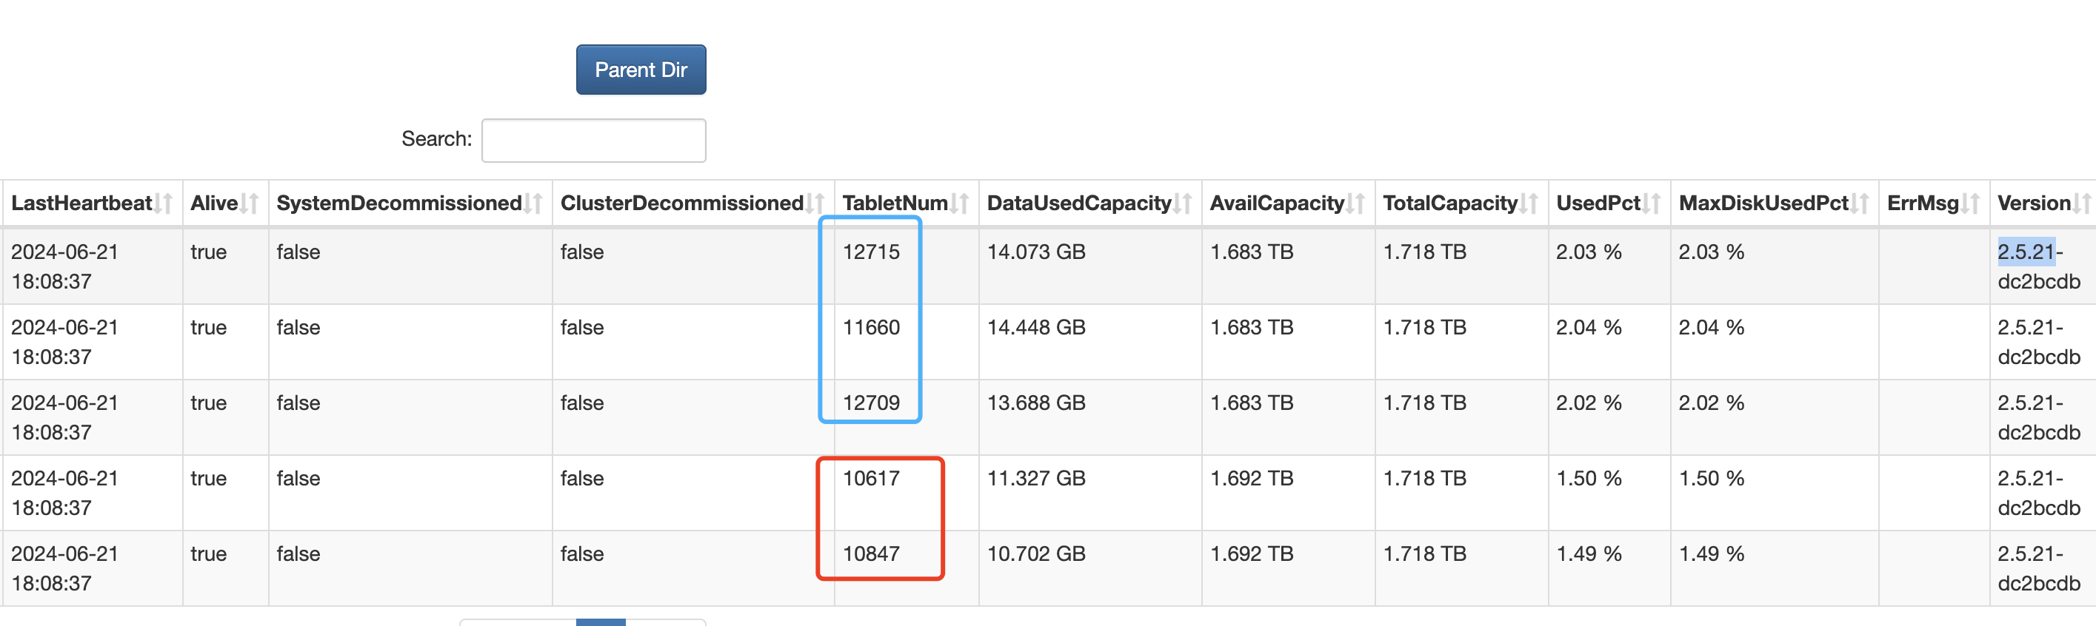Sort by LastHeartbeat column arrows
This screenshot has height=626, width=2096.
click(x=164, y=203)
